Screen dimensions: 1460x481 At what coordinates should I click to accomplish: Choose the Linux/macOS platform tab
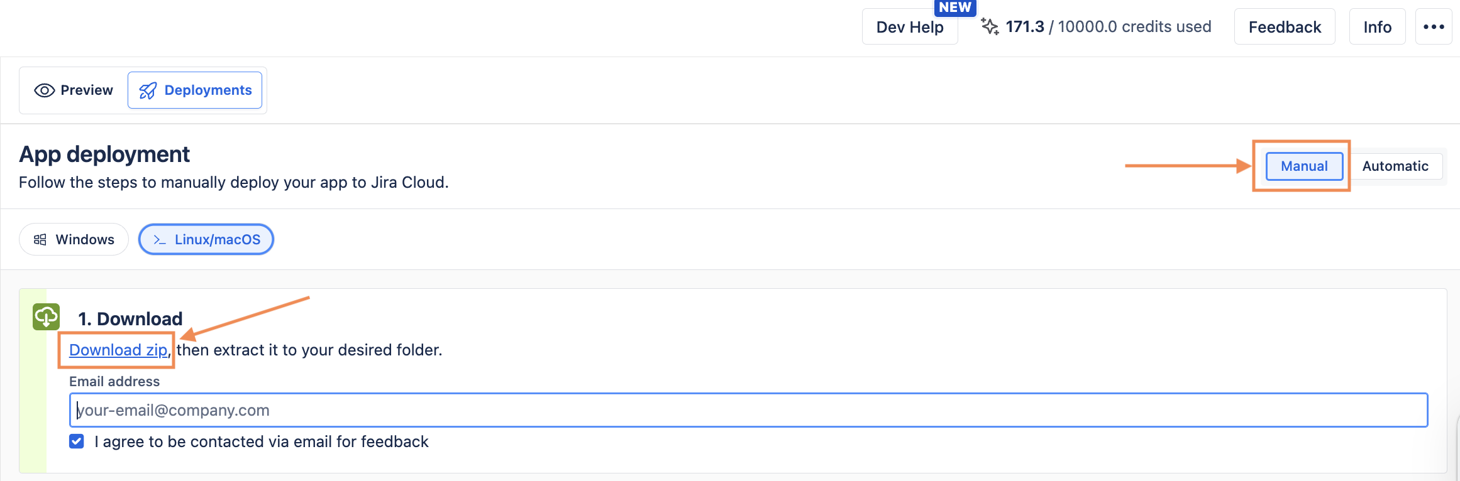pyautogui.click(x=206, y=239)
